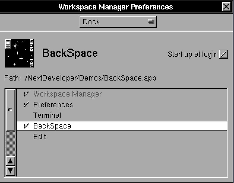Click the scrollbar knob with dimple

[11, 110]
